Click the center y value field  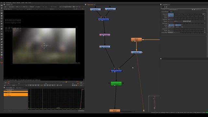click(x=178, y=25)
